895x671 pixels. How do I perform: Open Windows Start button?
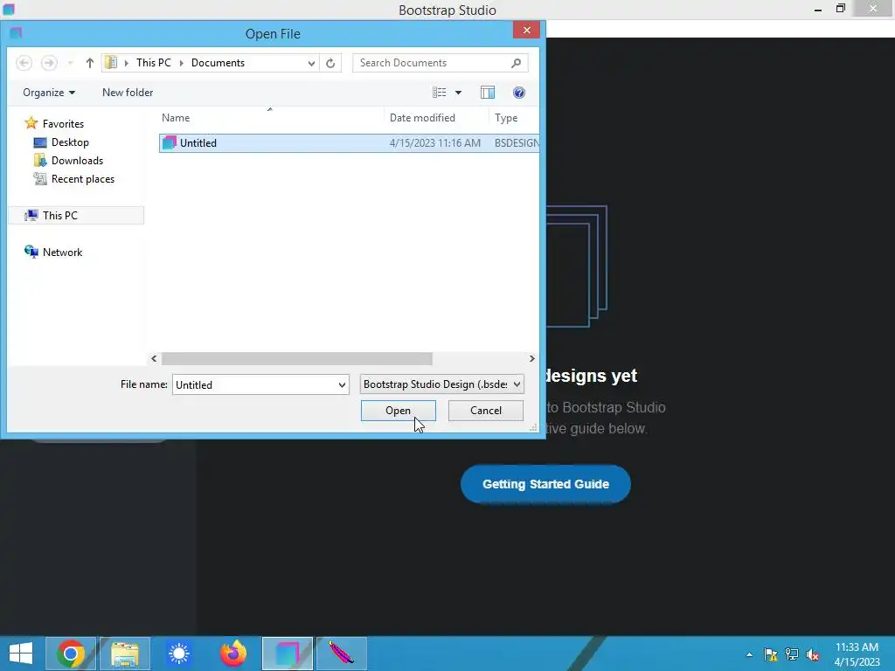coord(21,654)
